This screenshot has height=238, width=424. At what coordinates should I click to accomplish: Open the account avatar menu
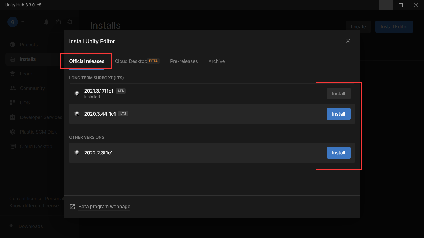pyautogui.click(x=13, y=22)
